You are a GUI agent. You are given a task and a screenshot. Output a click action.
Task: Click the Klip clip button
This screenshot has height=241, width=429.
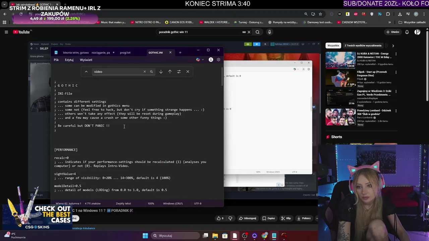click(x=286, y=218)
